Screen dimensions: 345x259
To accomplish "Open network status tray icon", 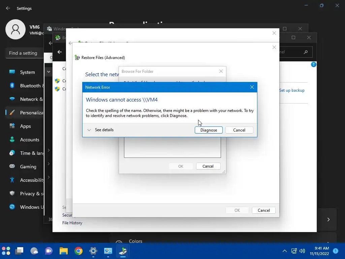I will [294, 251].
